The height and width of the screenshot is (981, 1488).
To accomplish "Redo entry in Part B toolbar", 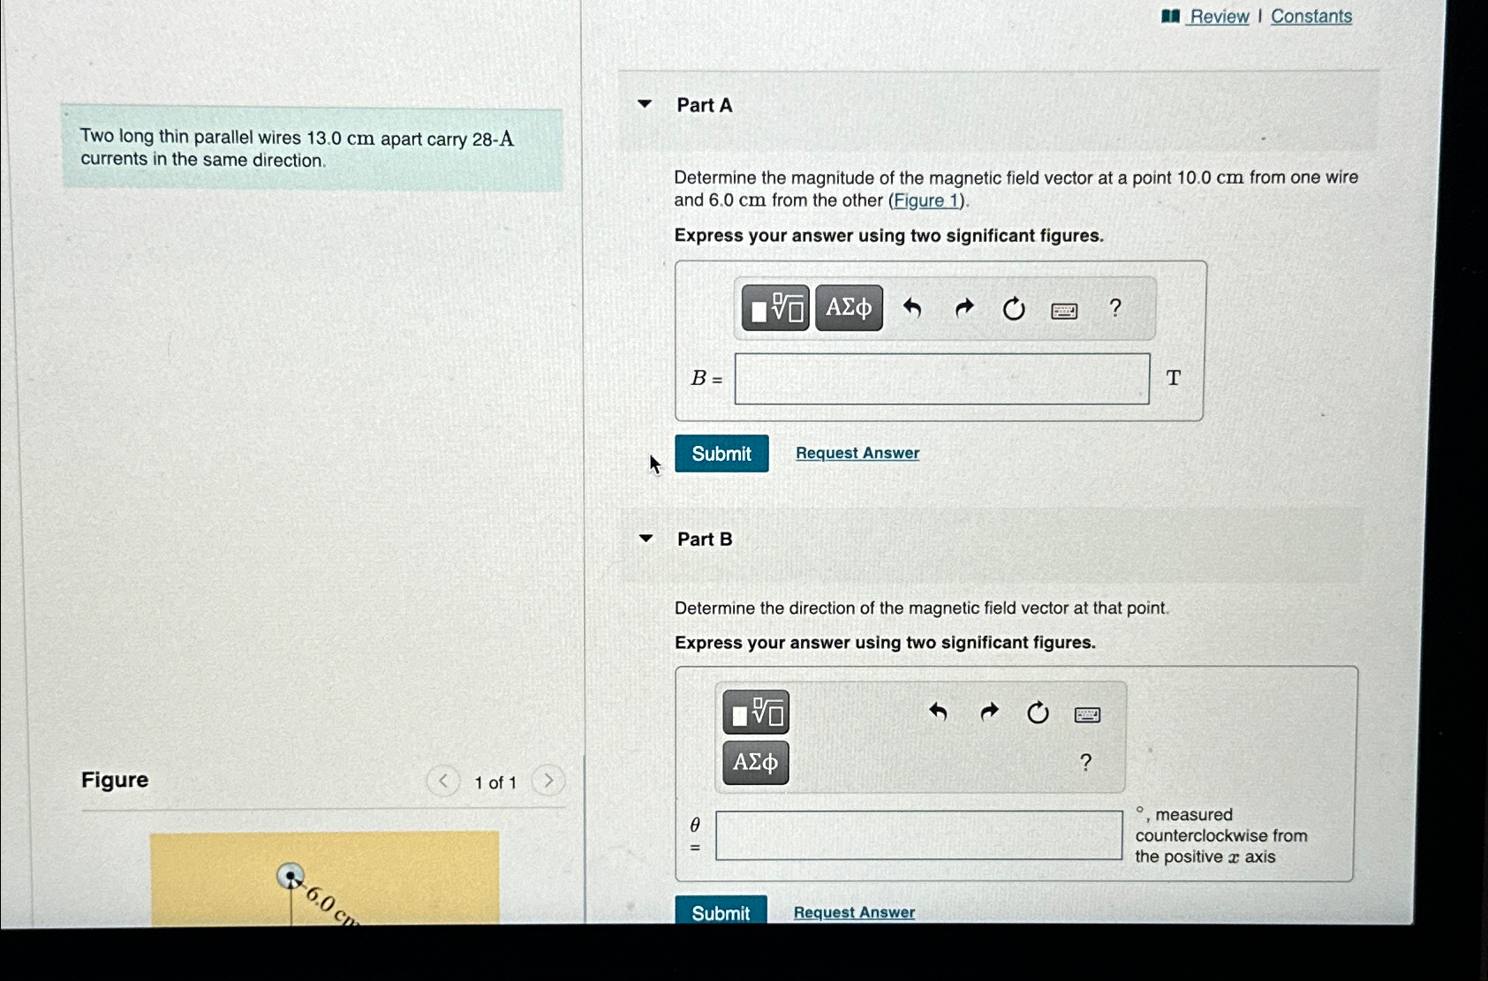I will pos(989,712).
